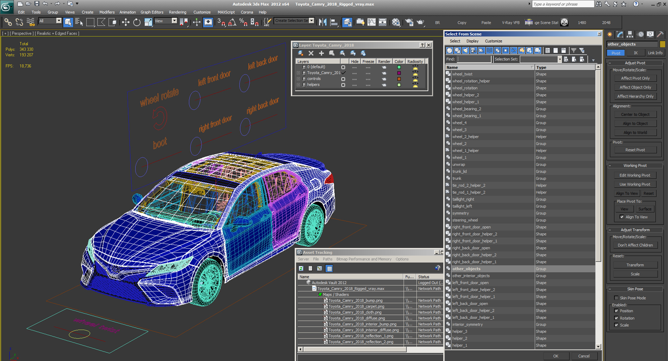
Task: Open the Material Editor icon
Action: tap(396, 22)
